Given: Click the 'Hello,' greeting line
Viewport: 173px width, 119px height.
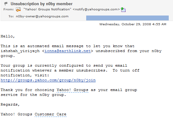Looking at the screenshot, I should tap(8, 37).
